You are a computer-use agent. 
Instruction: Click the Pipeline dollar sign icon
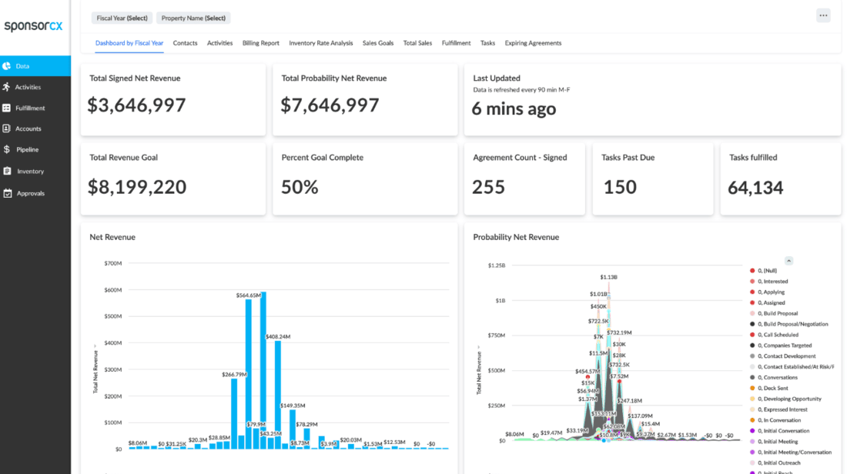[x=6, y=149]
